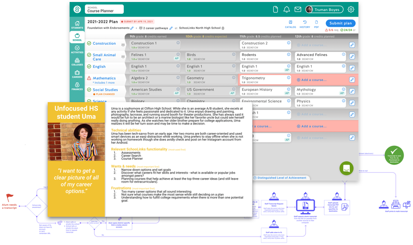Show info for Advanced Felines course
This screenshot has height=245, width=413.
pyautogui.click(x=343, y=55)
